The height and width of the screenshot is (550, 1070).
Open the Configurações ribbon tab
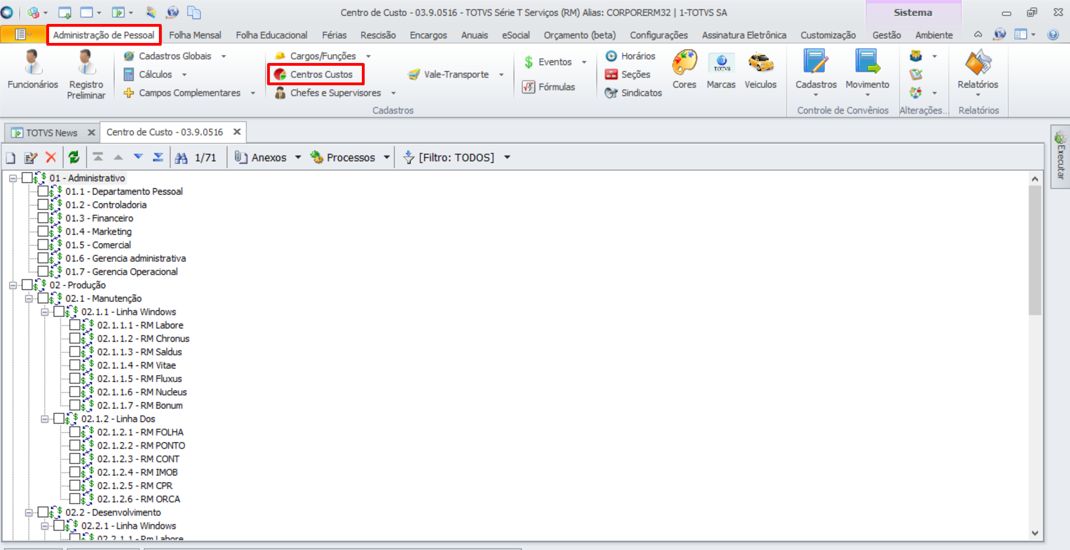(x=659, y=35)
